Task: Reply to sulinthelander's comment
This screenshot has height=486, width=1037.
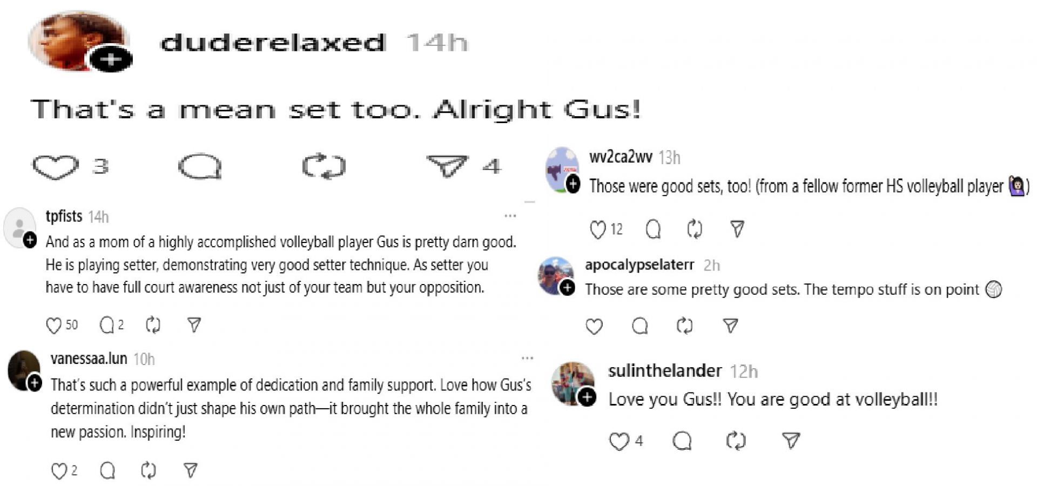Action: [x=682, y=441]
